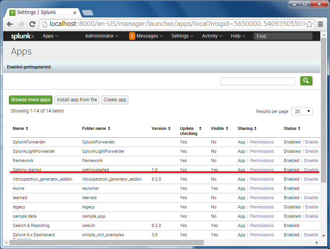Image resolution: width=330 pixels, height=249 pixels.
Task: Open Permissions for SplunkLightForwarder
Action: click(262, 151)
